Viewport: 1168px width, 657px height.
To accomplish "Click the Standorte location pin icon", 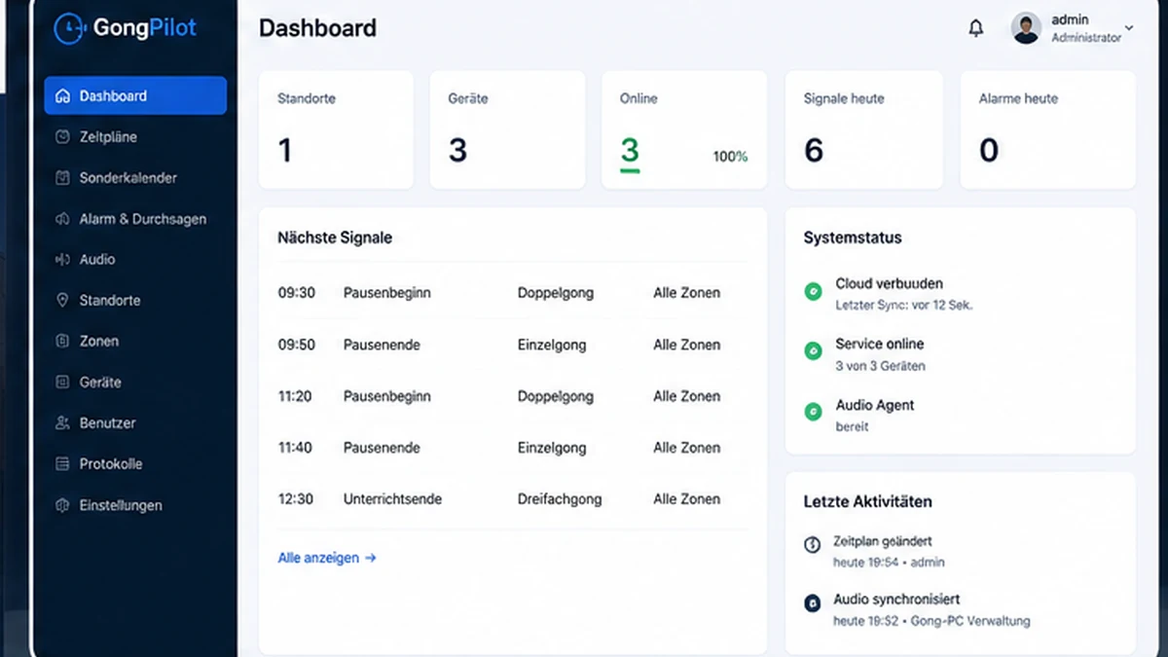I will pyautogui.click(x=63, y=301).
